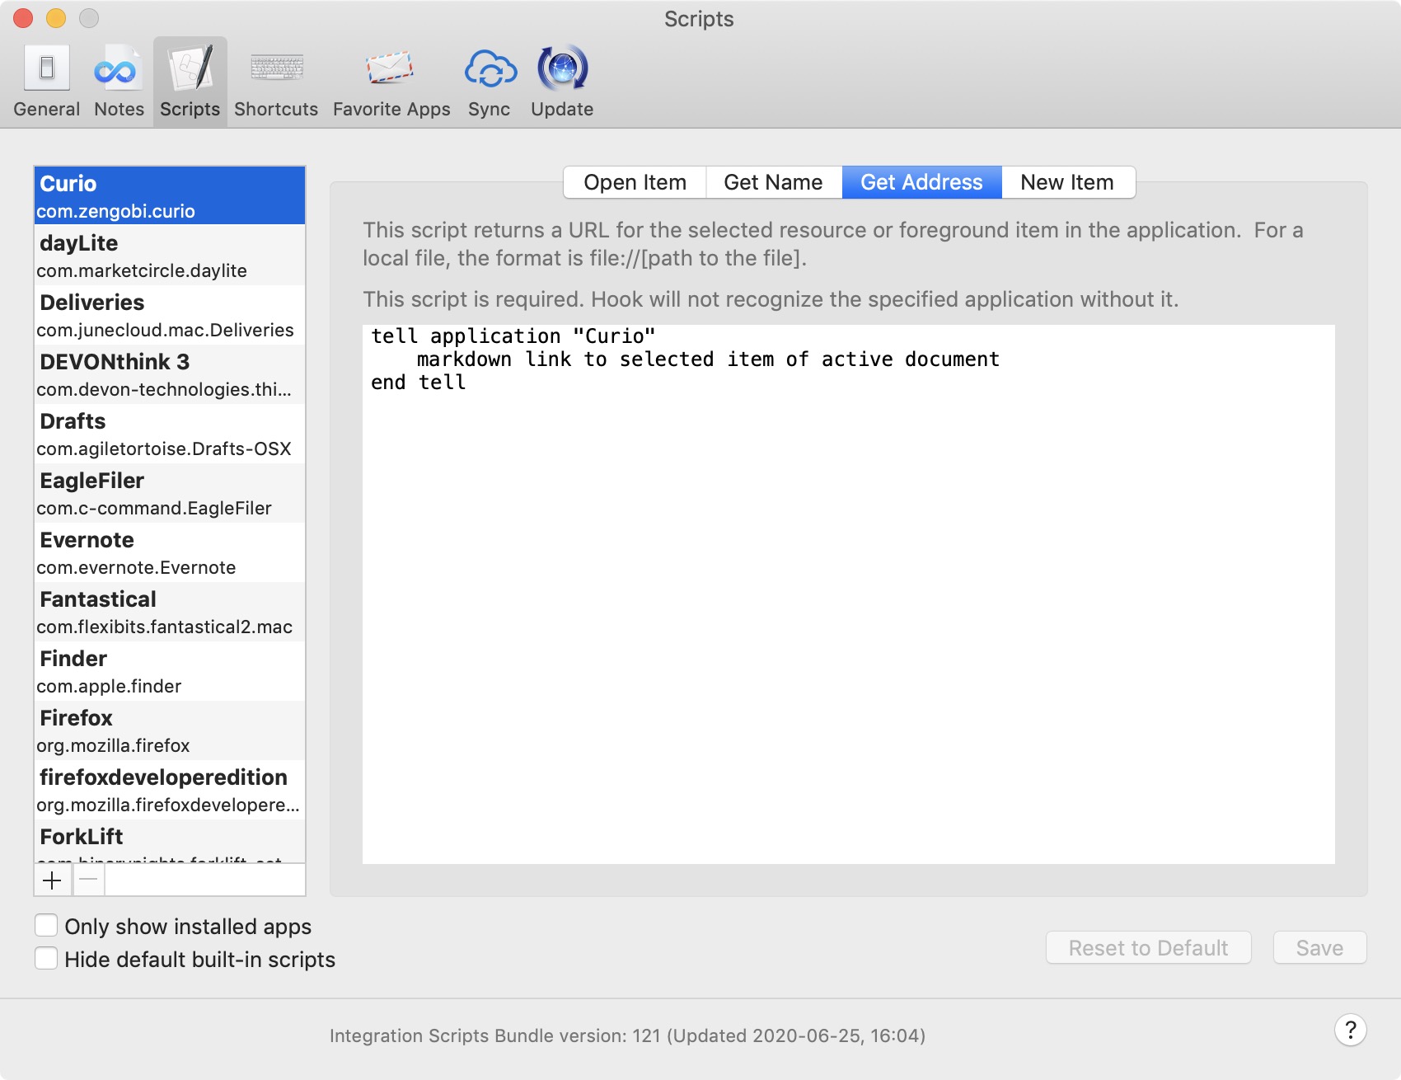Screen dimensions: 1401x1080
Task: Remove selected app with minus button
Action: tap(89, 880)
